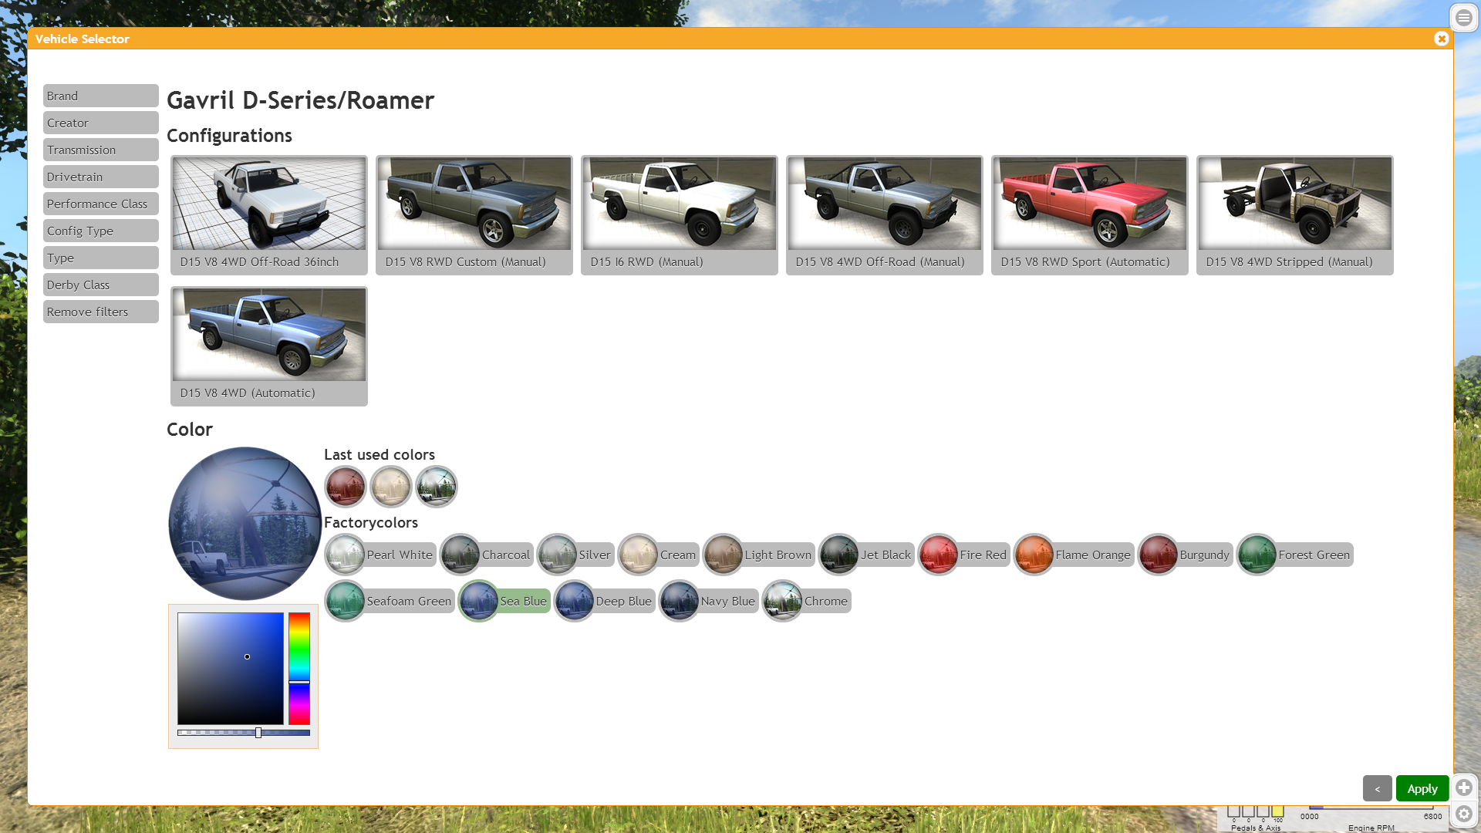Select D15 V8 4WD Off-Road 36inch configuration
This screenshot has width=1481, height=833.
[269, 215]
